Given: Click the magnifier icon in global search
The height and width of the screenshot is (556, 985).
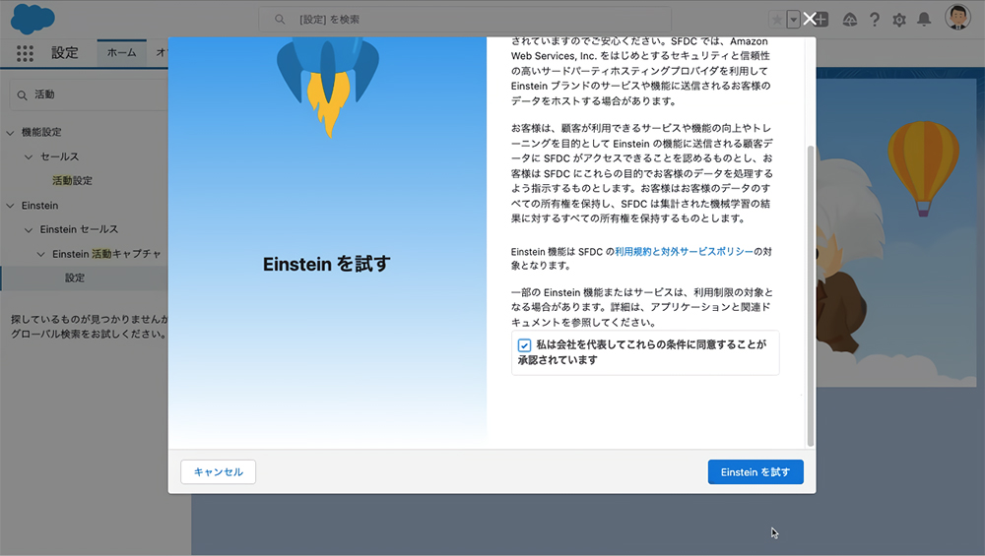Looking at the screenshot, I should [x=280, y=20].
